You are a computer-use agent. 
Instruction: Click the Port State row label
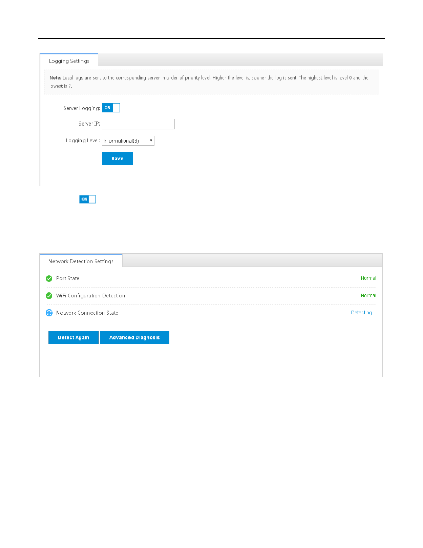[68, 278]
